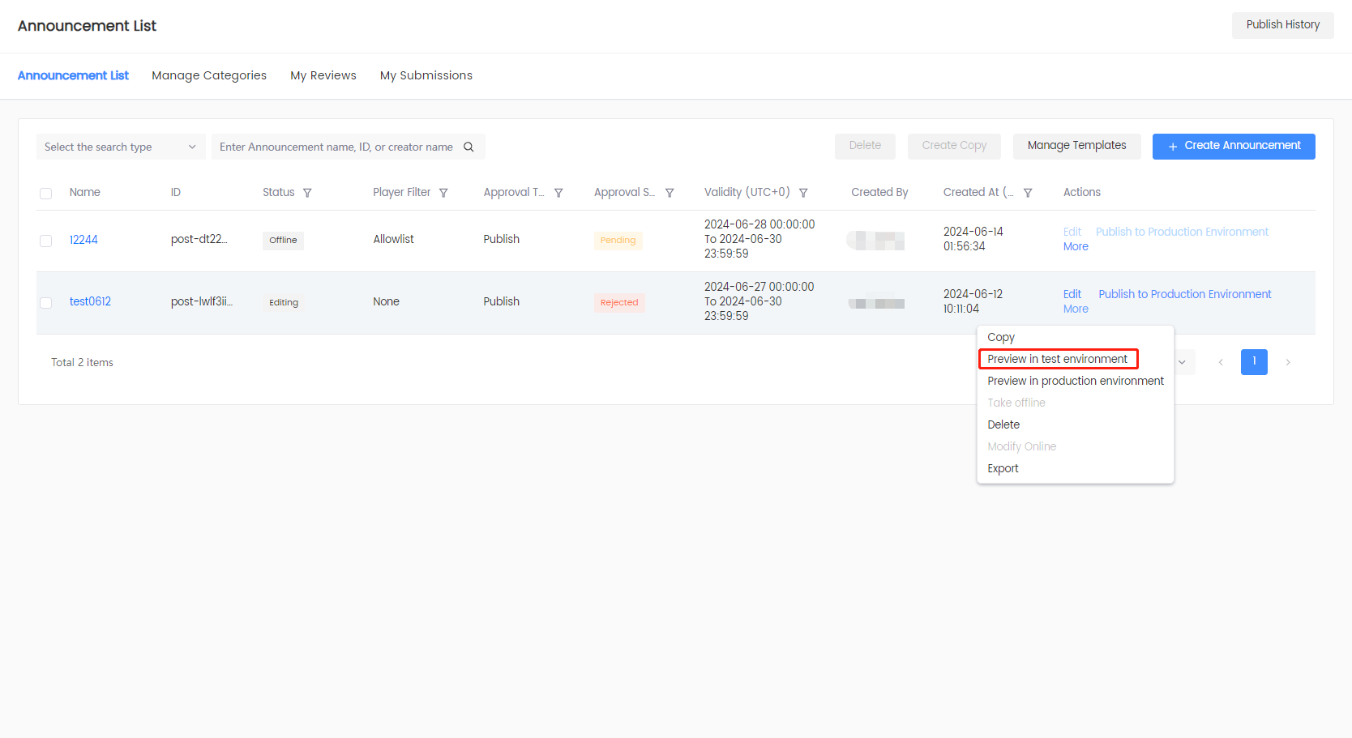Click the Approval Status column filter icon
The image size is (1352, 738).
(x=670, y=193)
